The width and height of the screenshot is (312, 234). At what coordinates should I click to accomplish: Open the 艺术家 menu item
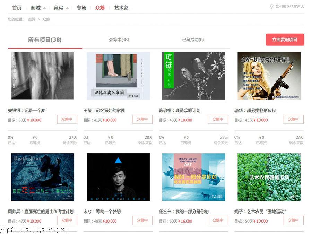point(121,8)
